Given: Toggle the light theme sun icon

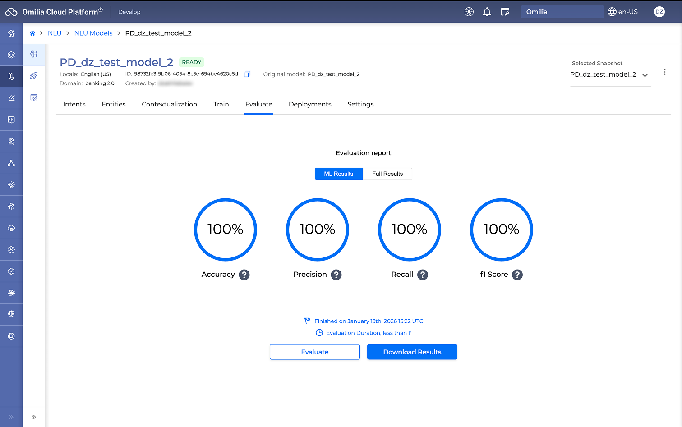Looking at the screenshot, I should click(469, 12).
